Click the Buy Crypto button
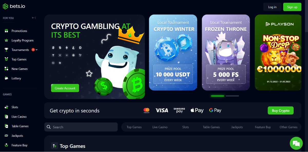The image size is (308, 152). click(281, 111)
